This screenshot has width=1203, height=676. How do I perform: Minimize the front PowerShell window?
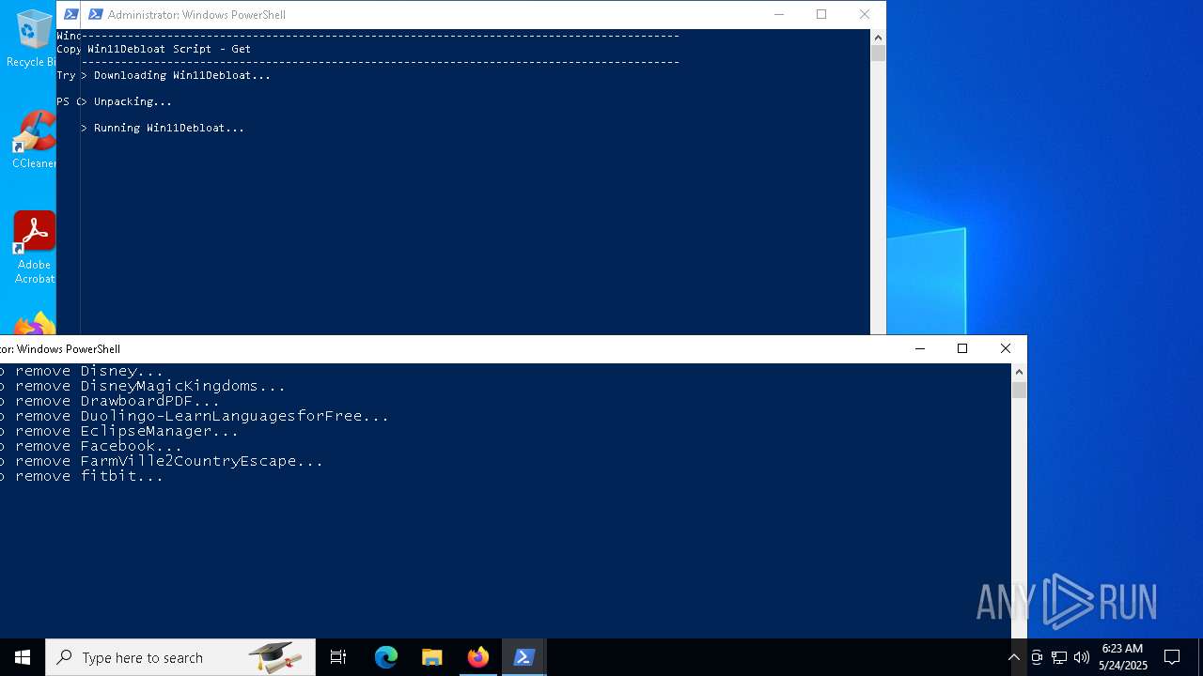point(920,348)
